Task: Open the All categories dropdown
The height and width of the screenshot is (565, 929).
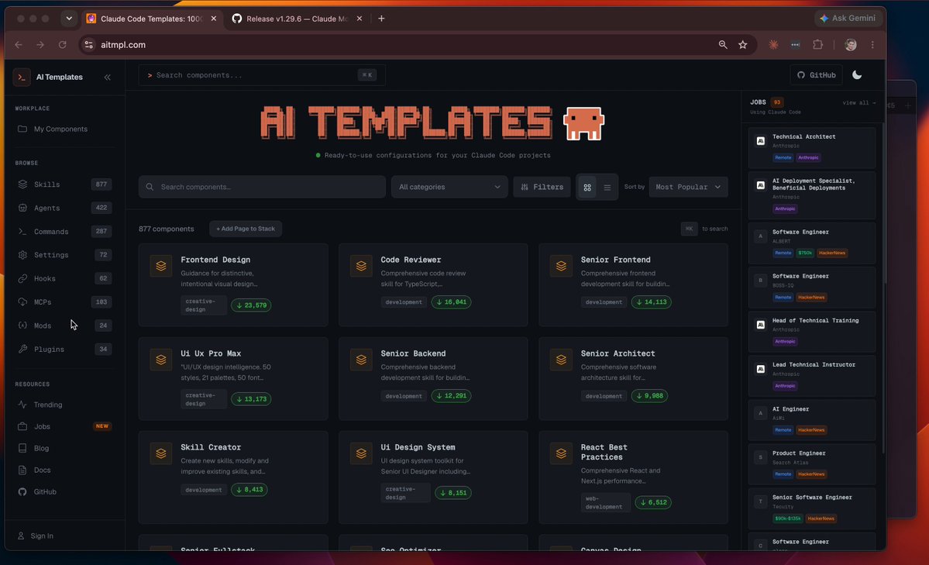Action: pyautogui.click(x=449, y=187)
